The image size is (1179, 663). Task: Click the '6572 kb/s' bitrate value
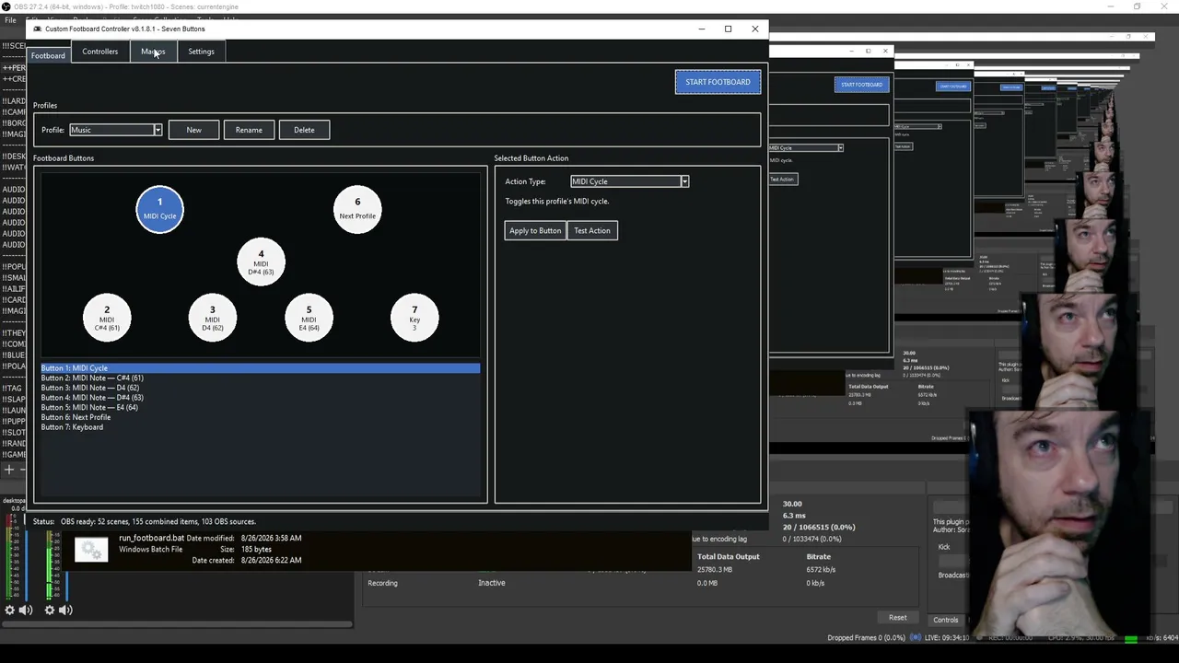[x=821, y=570]
